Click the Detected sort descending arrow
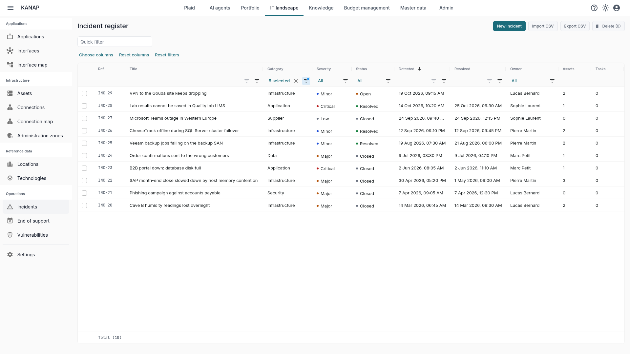The height and width of the screenshot is (354, 630). coord(419,69)
